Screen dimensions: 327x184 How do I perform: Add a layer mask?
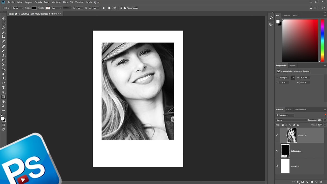[x=302, y=182]
